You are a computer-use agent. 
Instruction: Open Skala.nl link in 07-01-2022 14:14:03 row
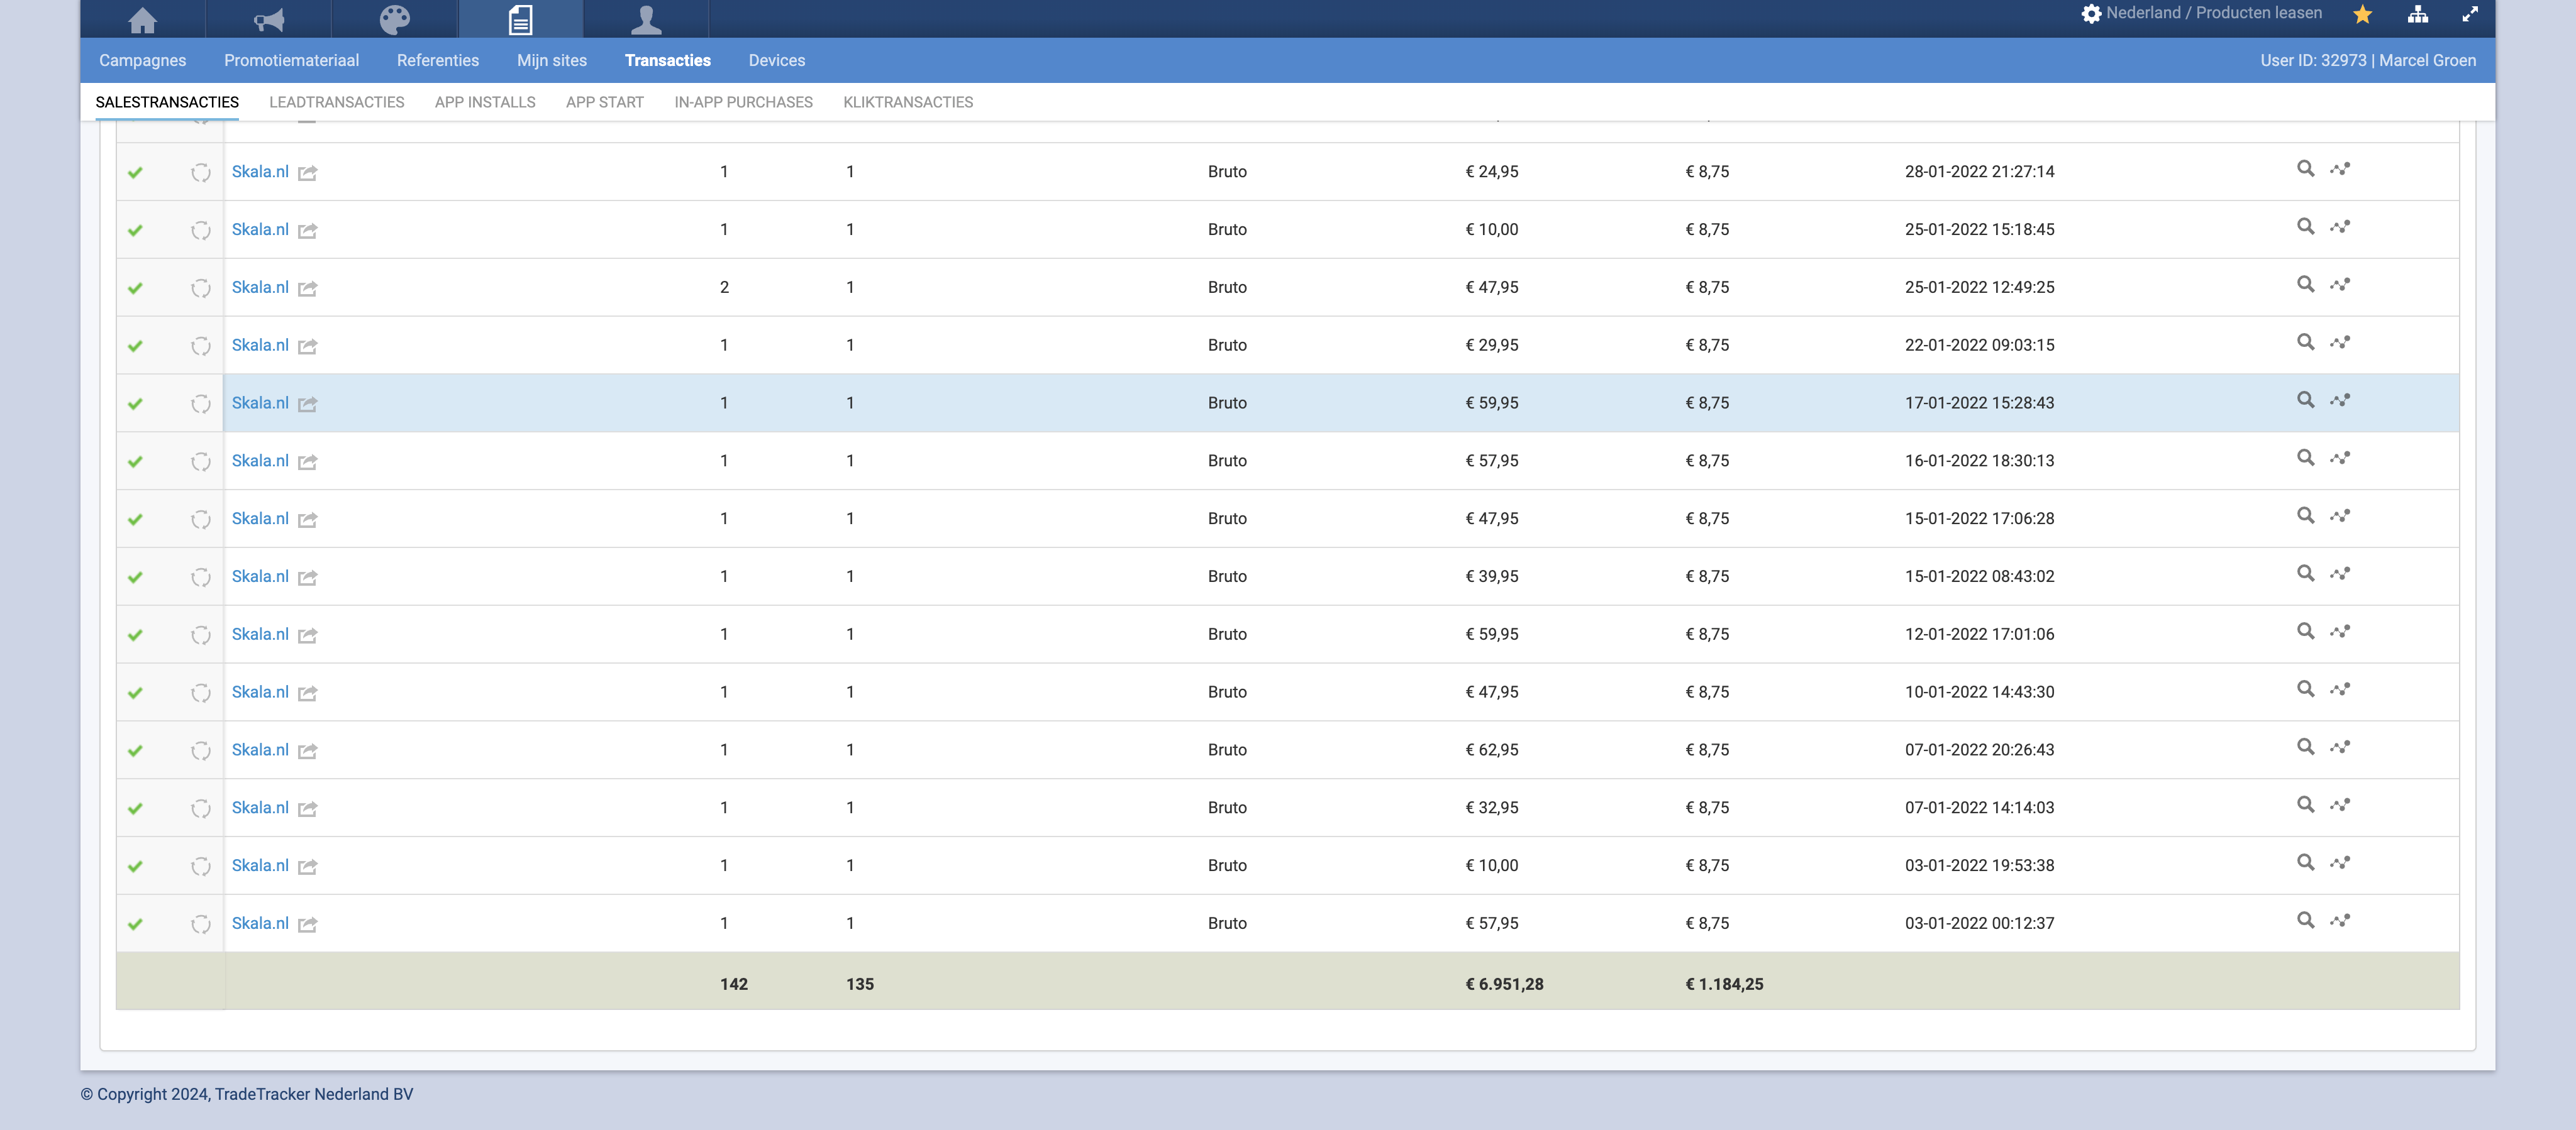(260, 808)
